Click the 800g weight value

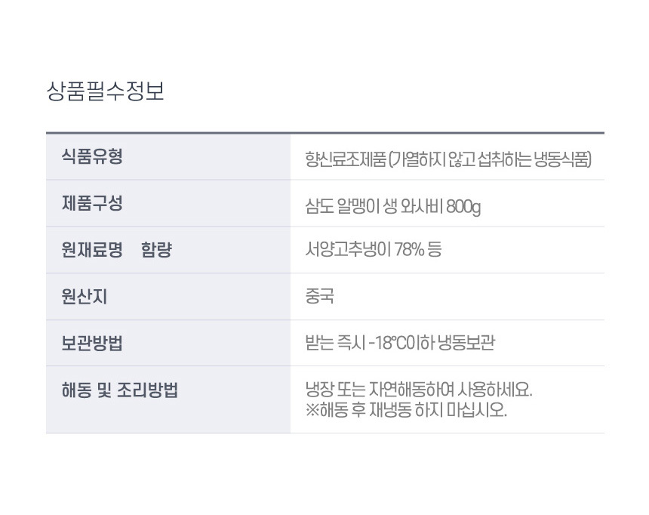(463, 206)
